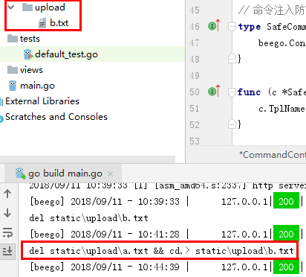Click line number 45 in gutter
Screen dimensions: 306x277
195,10
